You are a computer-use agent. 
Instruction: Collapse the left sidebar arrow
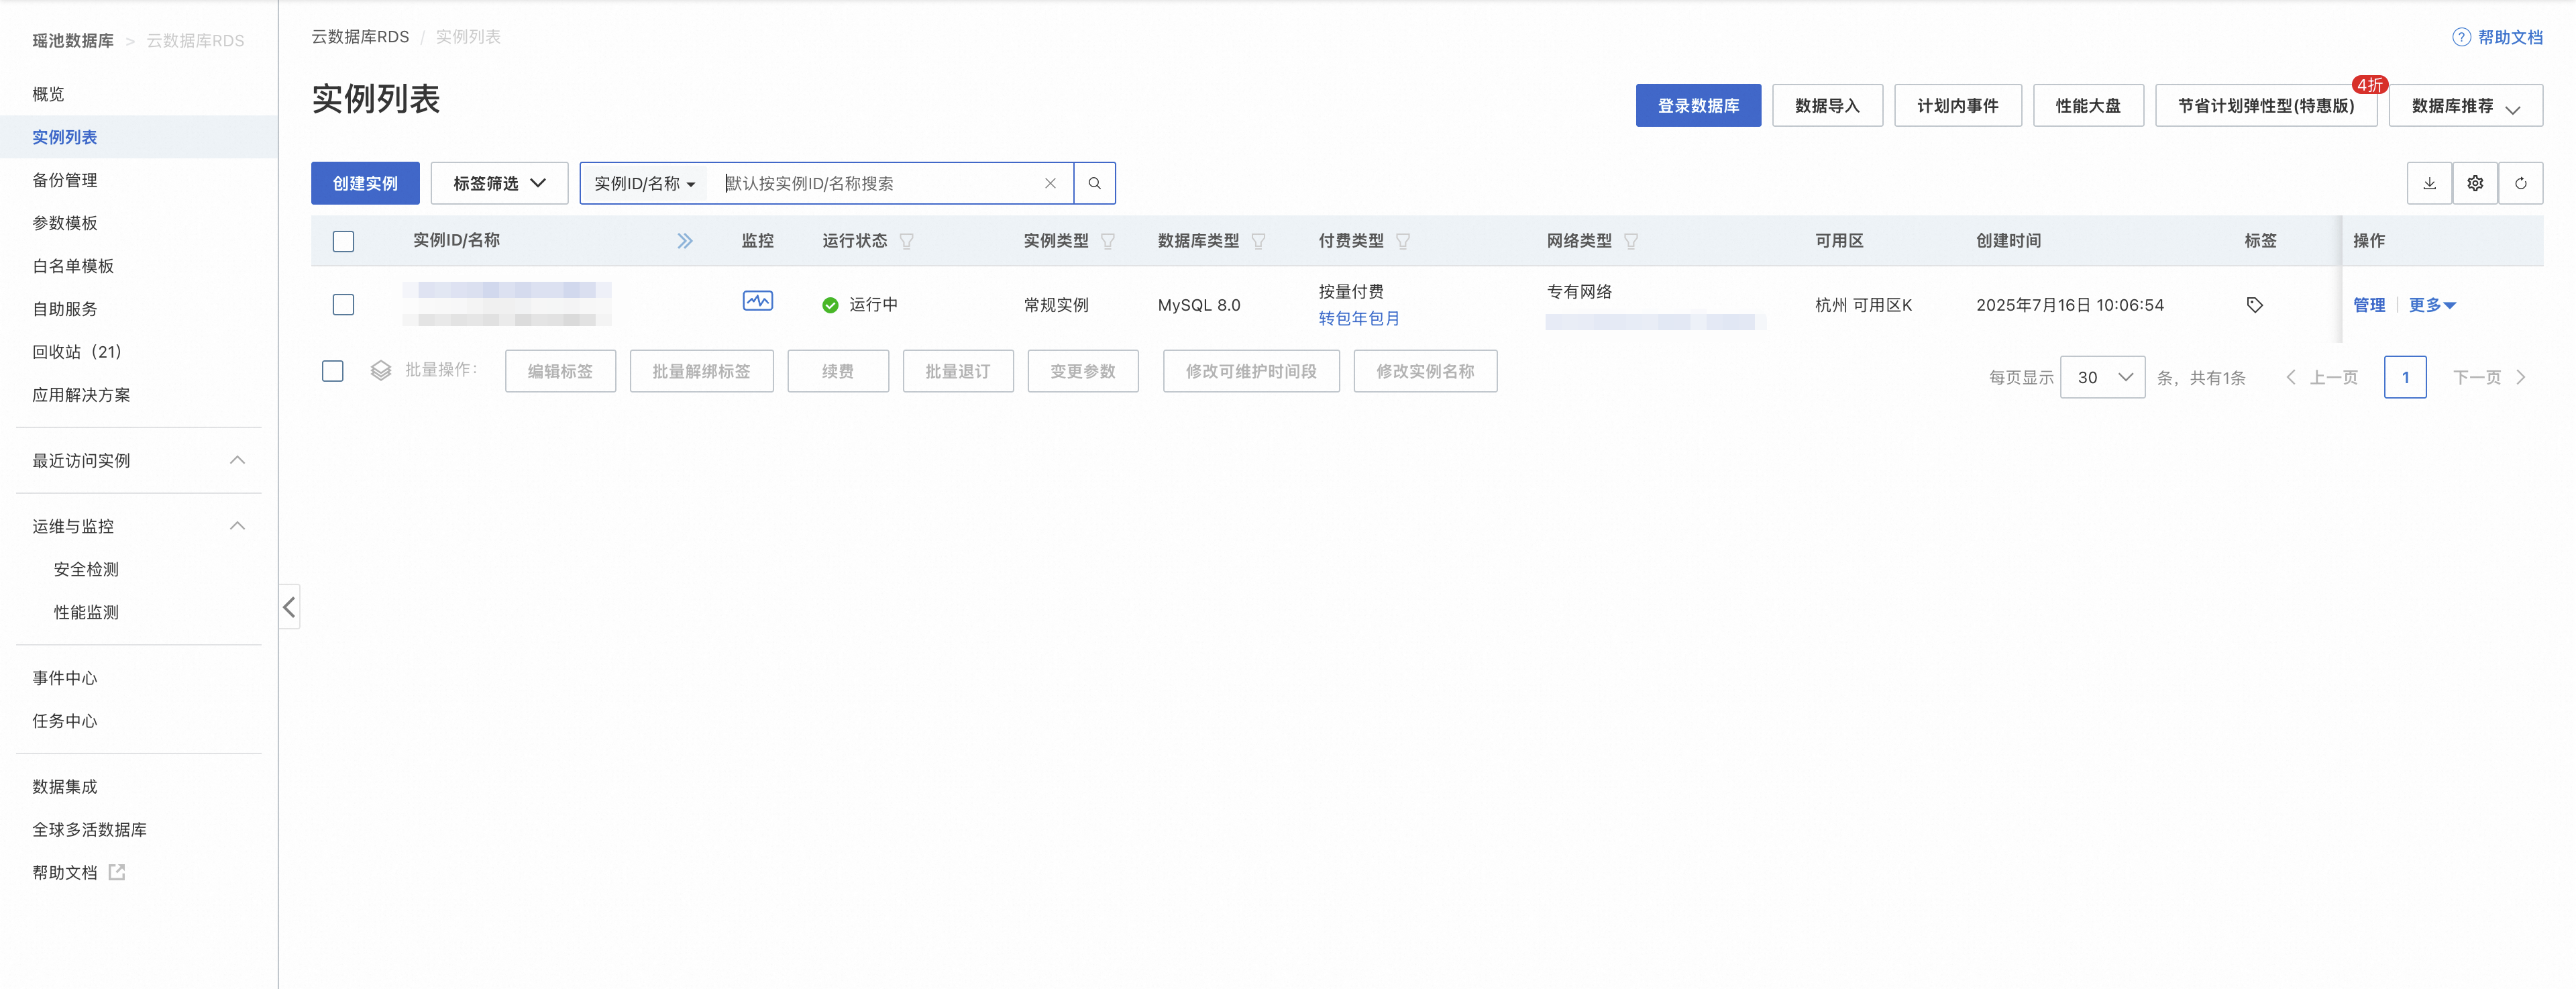tap(289, 607)
